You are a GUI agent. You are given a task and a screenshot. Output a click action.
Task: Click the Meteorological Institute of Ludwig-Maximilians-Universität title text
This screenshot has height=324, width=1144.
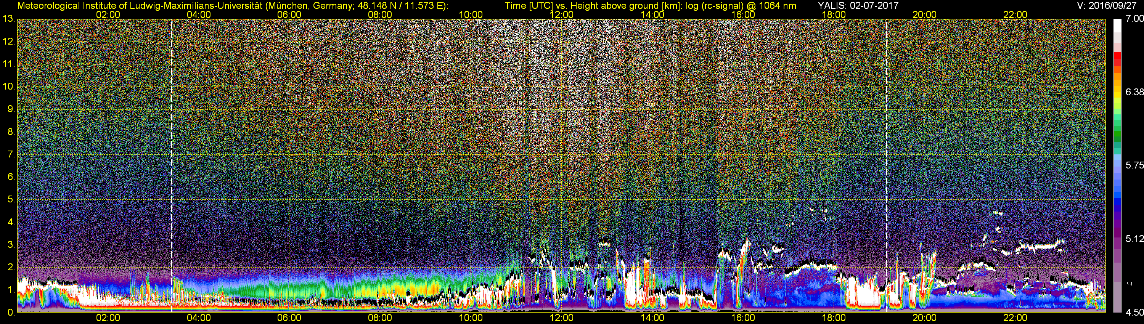(x=233, y=5)
